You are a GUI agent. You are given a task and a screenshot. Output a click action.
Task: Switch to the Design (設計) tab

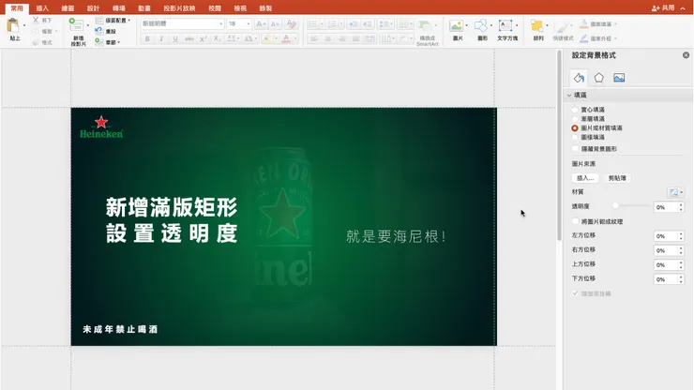93,7
